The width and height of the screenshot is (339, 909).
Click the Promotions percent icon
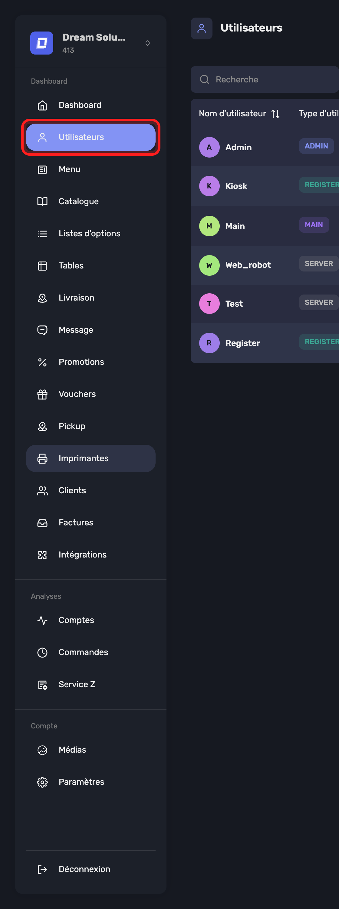pyautogui.click(x=42, y=362)
